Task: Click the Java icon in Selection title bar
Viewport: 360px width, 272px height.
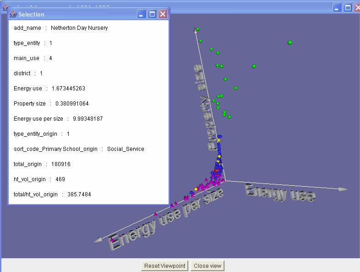Action: pos(13,14)
